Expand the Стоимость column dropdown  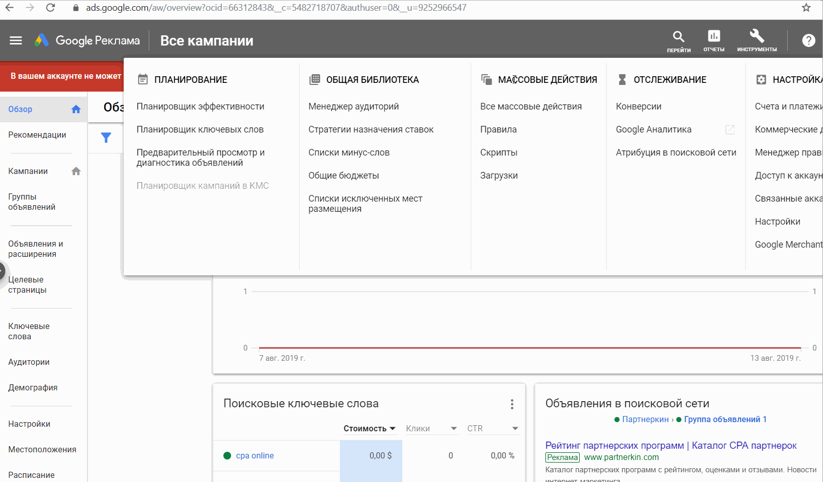(x=393, y=429)
